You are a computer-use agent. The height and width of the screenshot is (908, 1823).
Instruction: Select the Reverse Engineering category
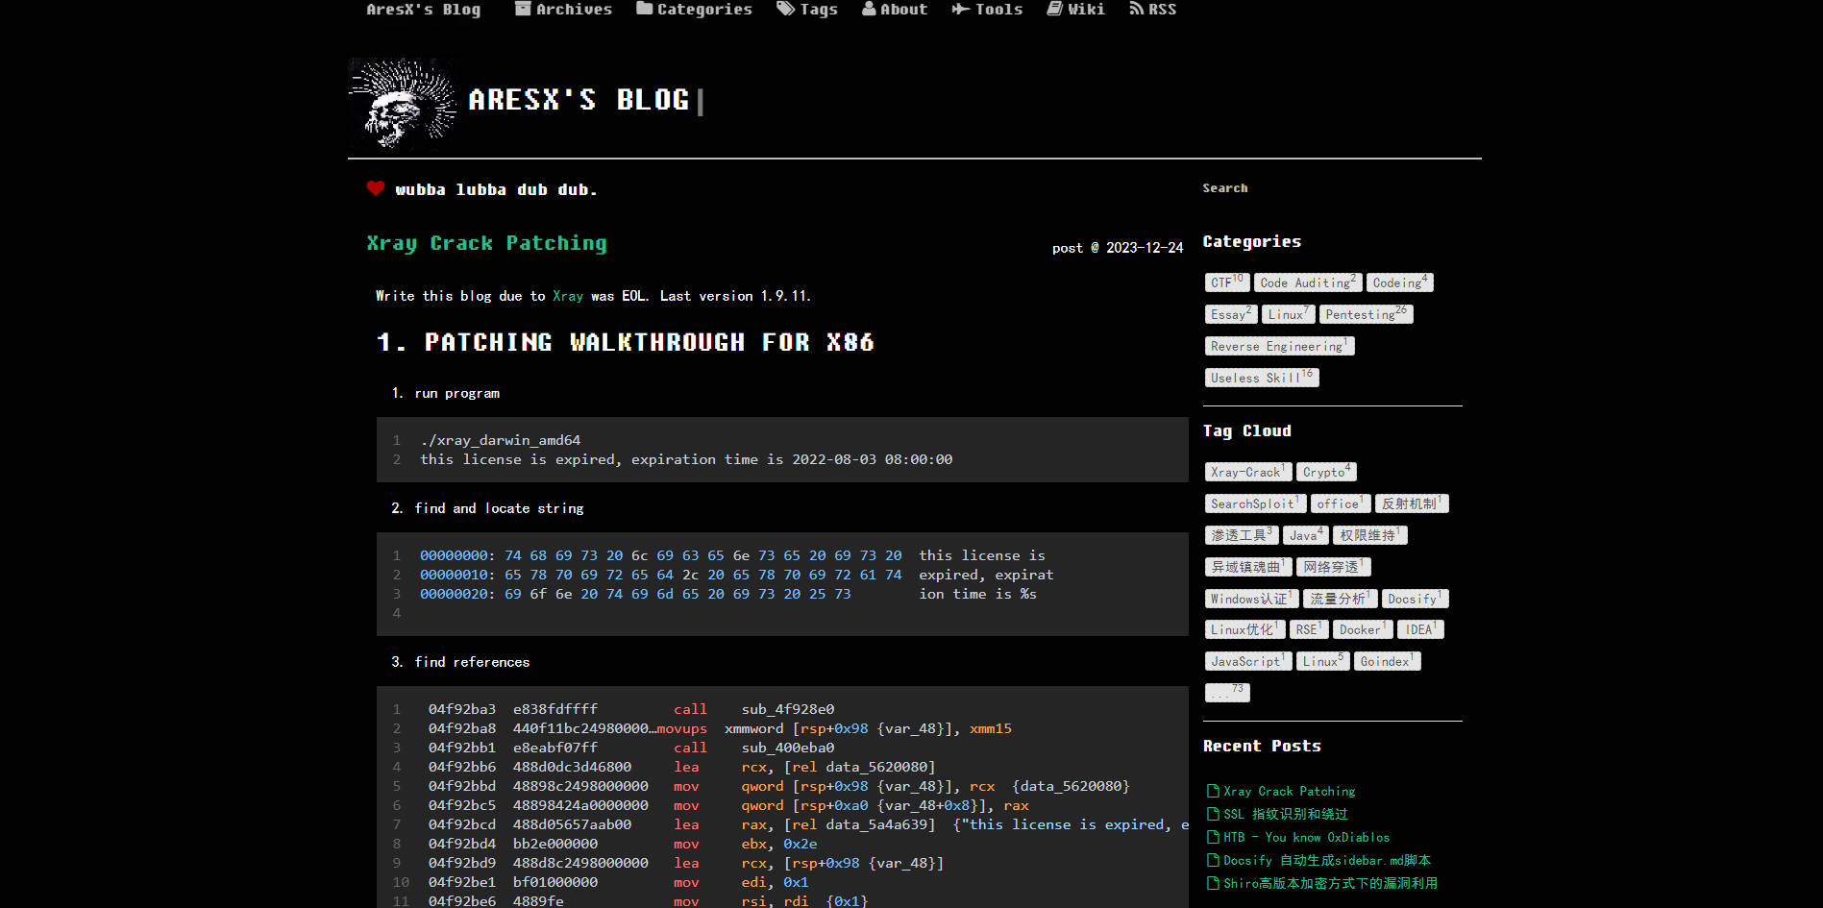tap(1279, 346)
